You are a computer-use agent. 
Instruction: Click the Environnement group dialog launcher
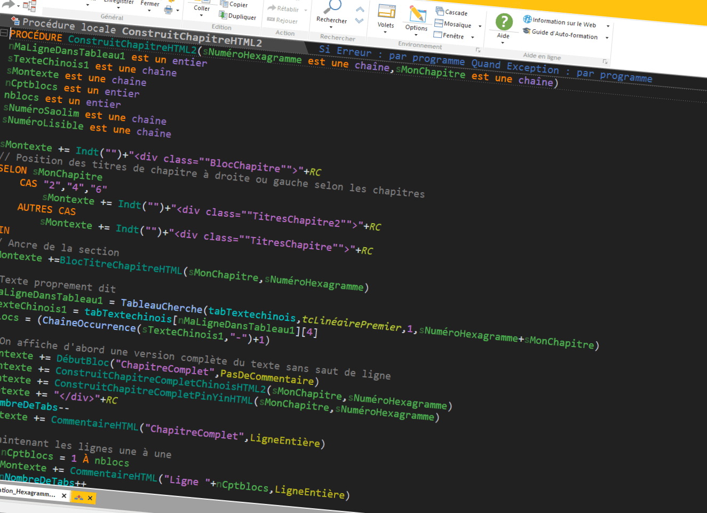point(478,50)
